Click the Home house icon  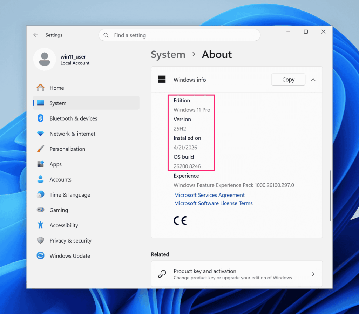pos(41,88)
